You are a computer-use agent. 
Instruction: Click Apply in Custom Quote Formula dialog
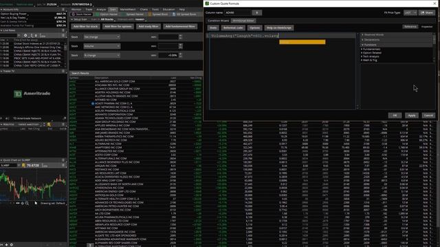coord(411,115)
